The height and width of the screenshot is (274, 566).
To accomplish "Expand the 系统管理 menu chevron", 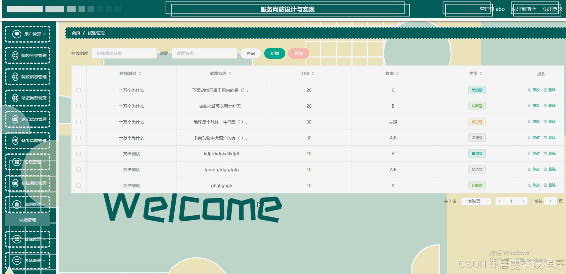I will click(x=44, y=239).
